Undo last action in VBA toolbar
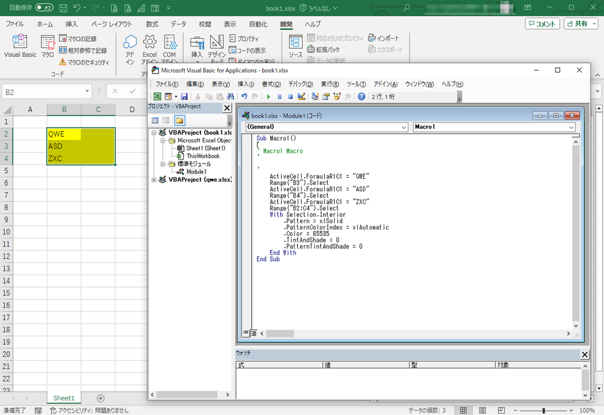 pos(244,97)
